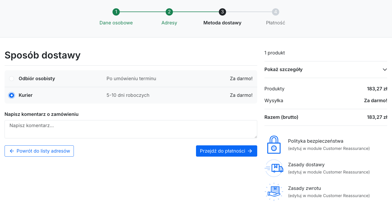Viewport: 392px width, 214px height.
Task: Click the security policy padlock icon
Action: tap(274, 145)
